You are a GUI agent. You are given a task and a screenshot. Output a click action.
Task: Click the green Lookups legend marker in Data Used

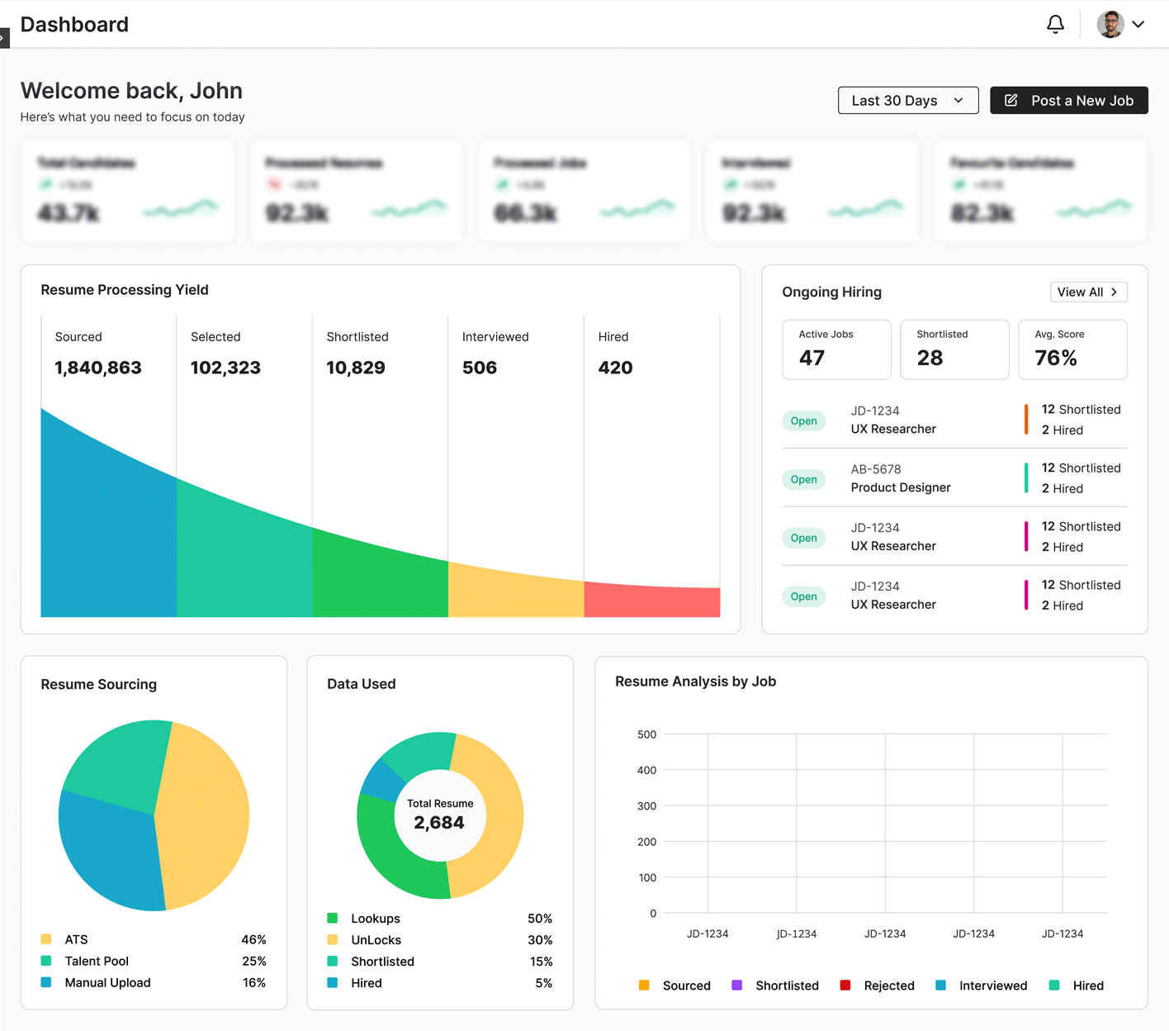tap(334, 918)
